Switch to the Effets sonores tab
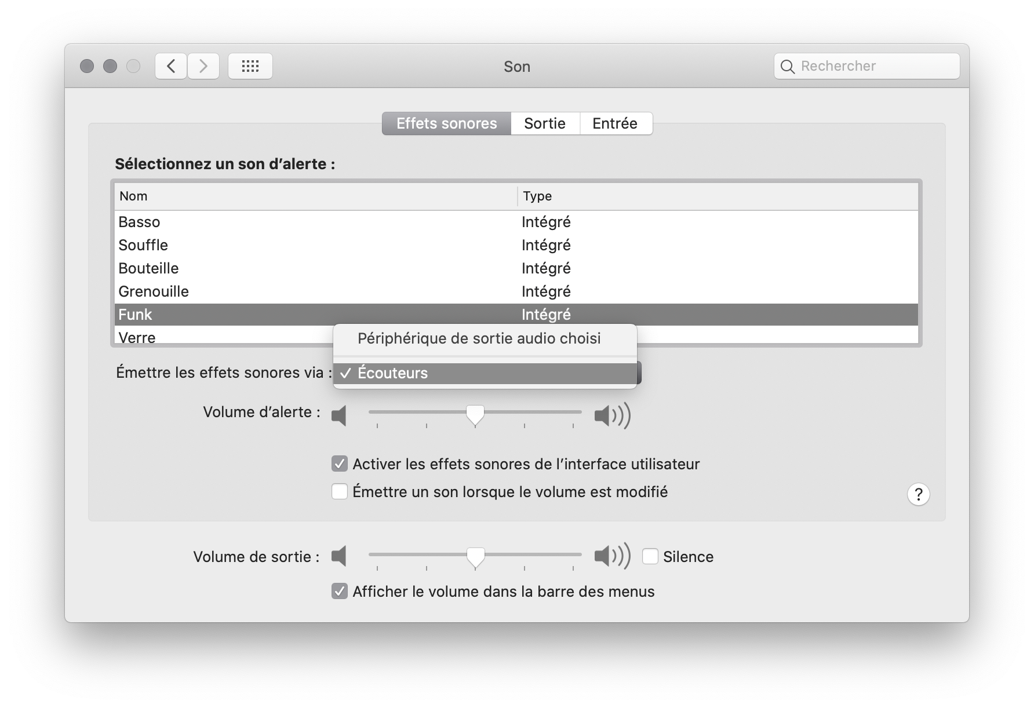 point(446,123)
